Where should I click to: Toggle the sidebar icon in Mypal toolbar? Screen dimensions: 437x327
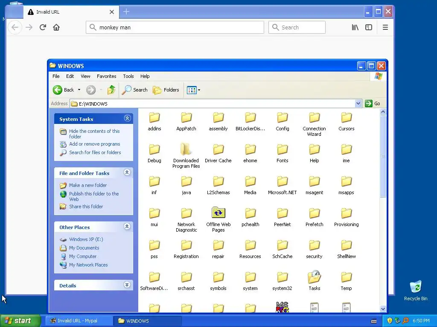(x=369, y=27)
